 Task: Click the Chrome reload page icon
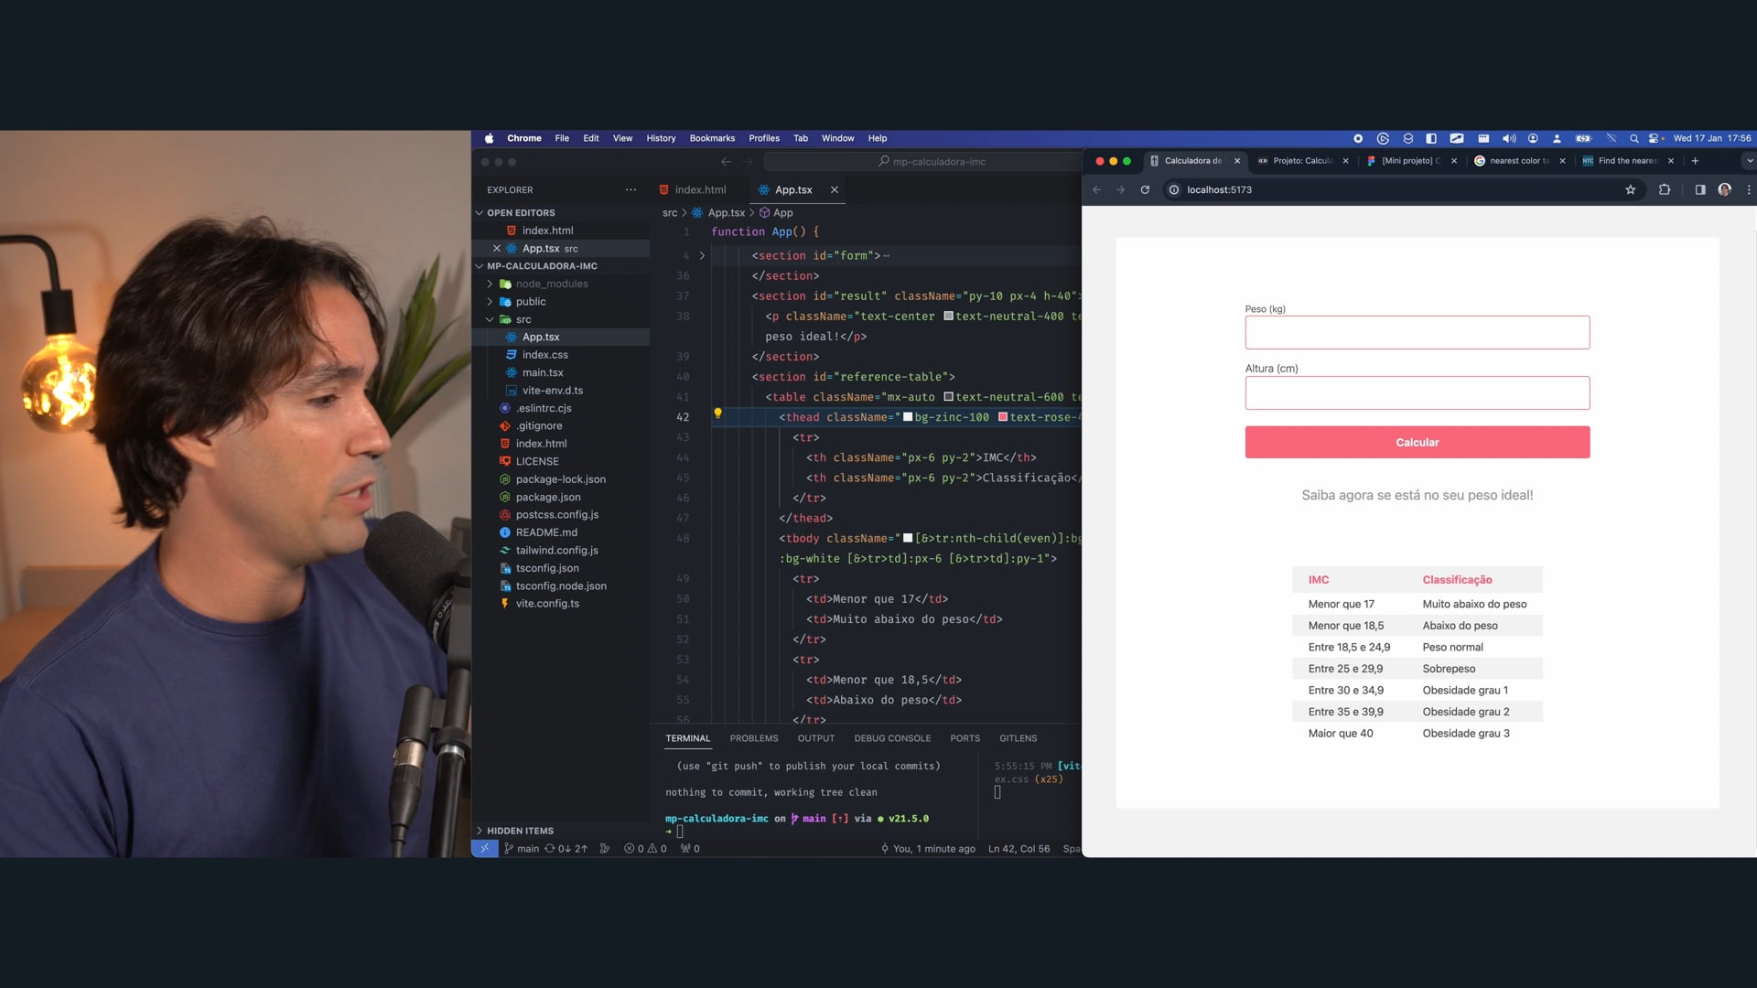tap(1145, 189)
